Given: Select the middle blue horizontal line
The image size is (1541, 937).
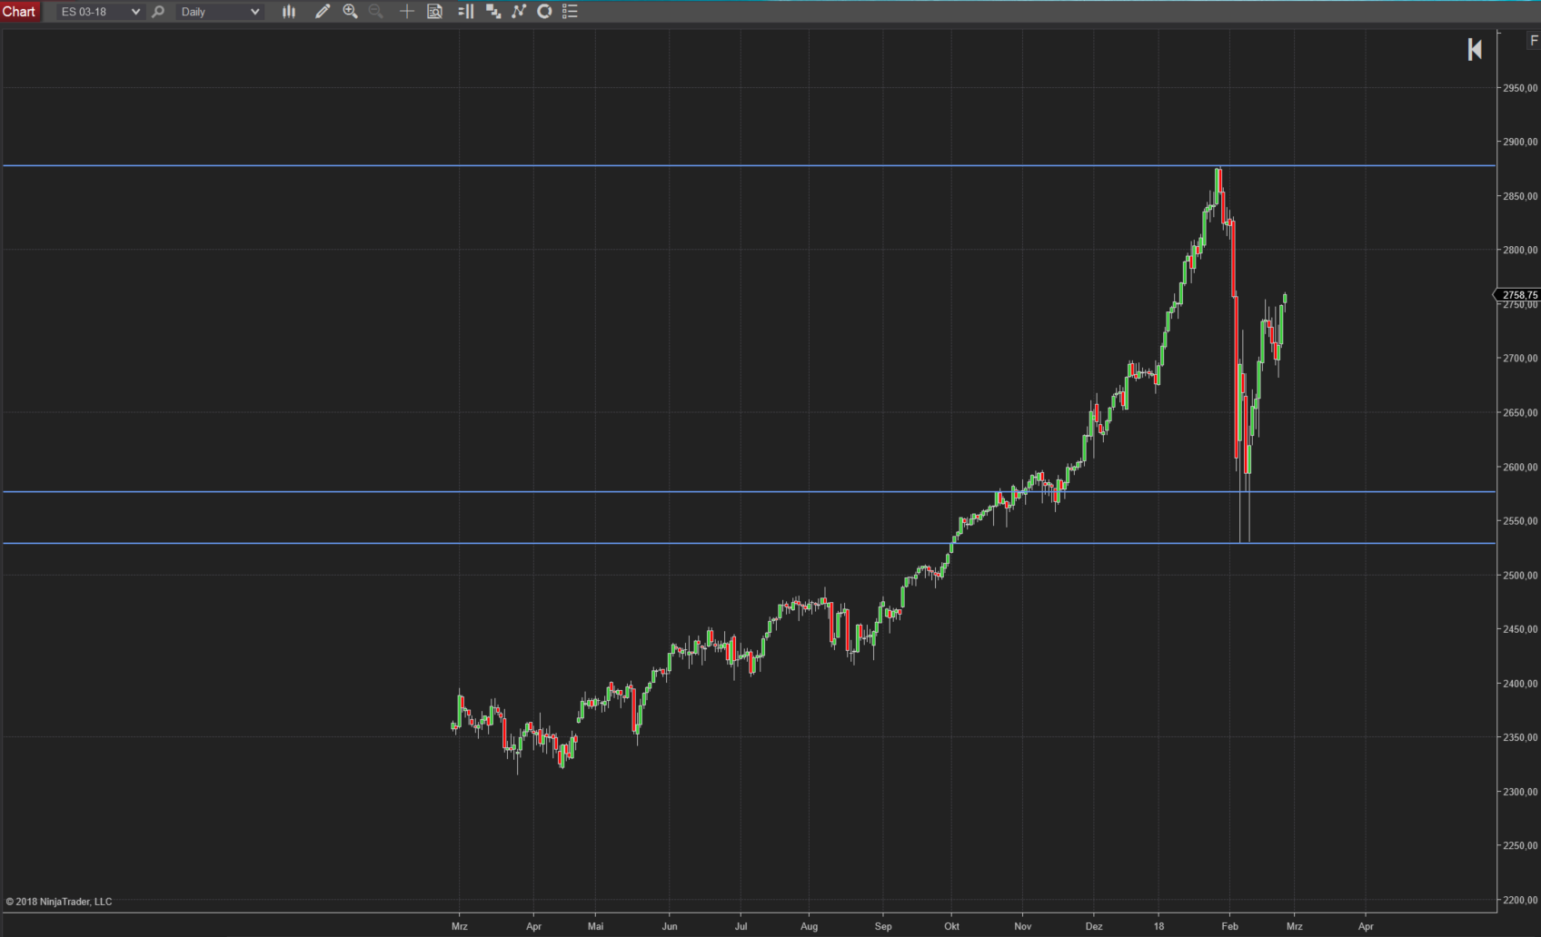Looking at the screenshot, I should [749, 492].
